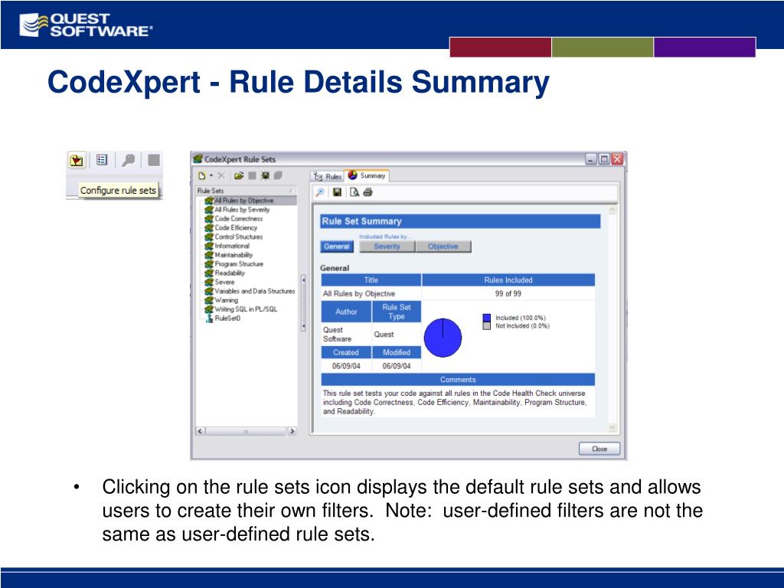Click the Comments header bar

click(458, 380)
